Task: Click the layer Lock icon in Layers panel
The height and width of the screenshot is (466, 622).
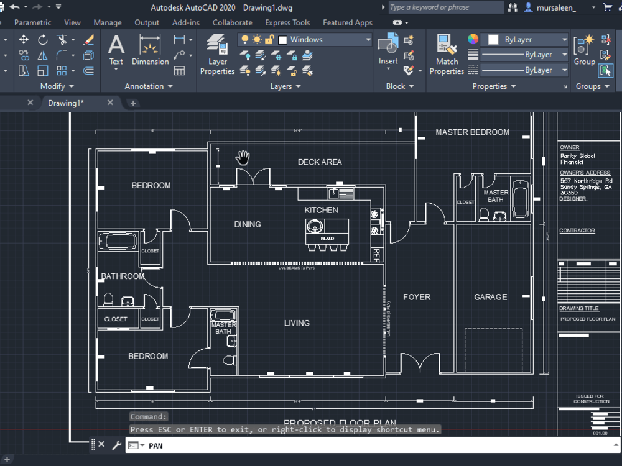Action: [292, 55]
